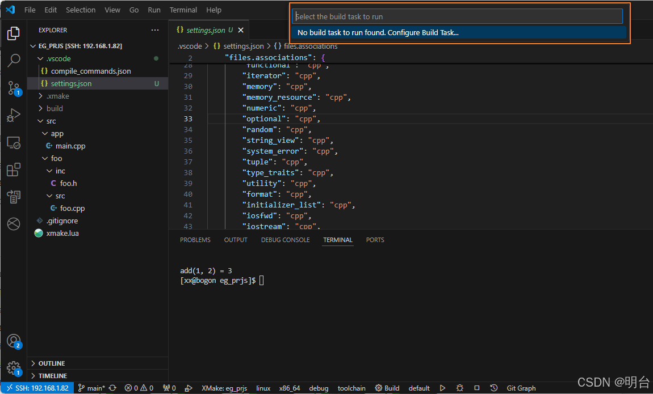The image size is (653, 394).
Task: Click the main* git branch in status bar
Action: tap(91, 388)
